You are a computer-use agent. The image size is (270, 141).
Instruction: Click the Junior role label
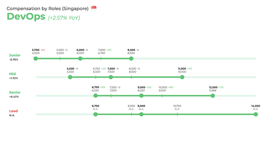(15, 55)
